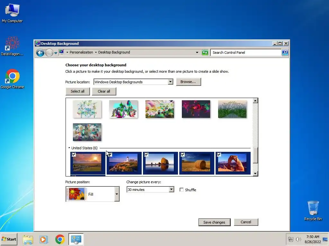Click the Cancel button
This screenshot has width=329, height=246.
point(246,222)
